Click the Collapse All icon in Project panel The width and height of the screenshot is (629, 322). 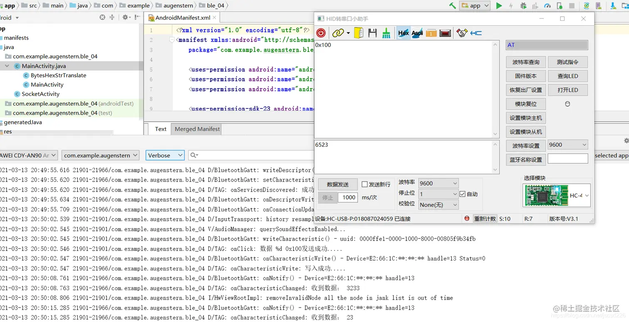tap(111, 17)
